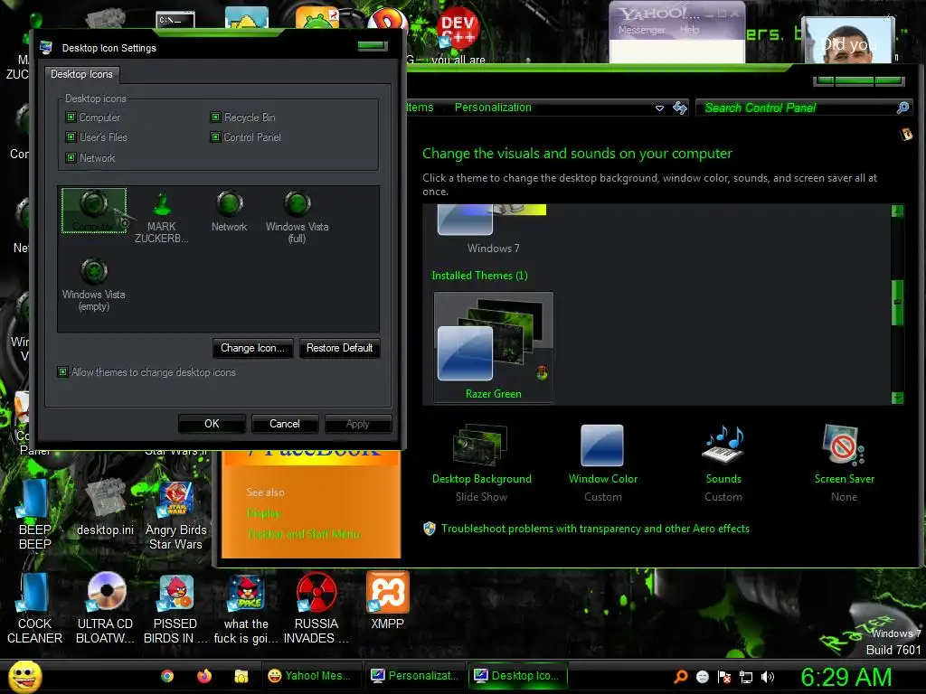Viewport: 926px width, 694px height.
Task: Select the Desktop Icons tab
Action: pyautogui.click(x=81, y=74)
